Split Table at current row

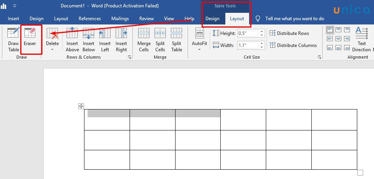point(176,40)
